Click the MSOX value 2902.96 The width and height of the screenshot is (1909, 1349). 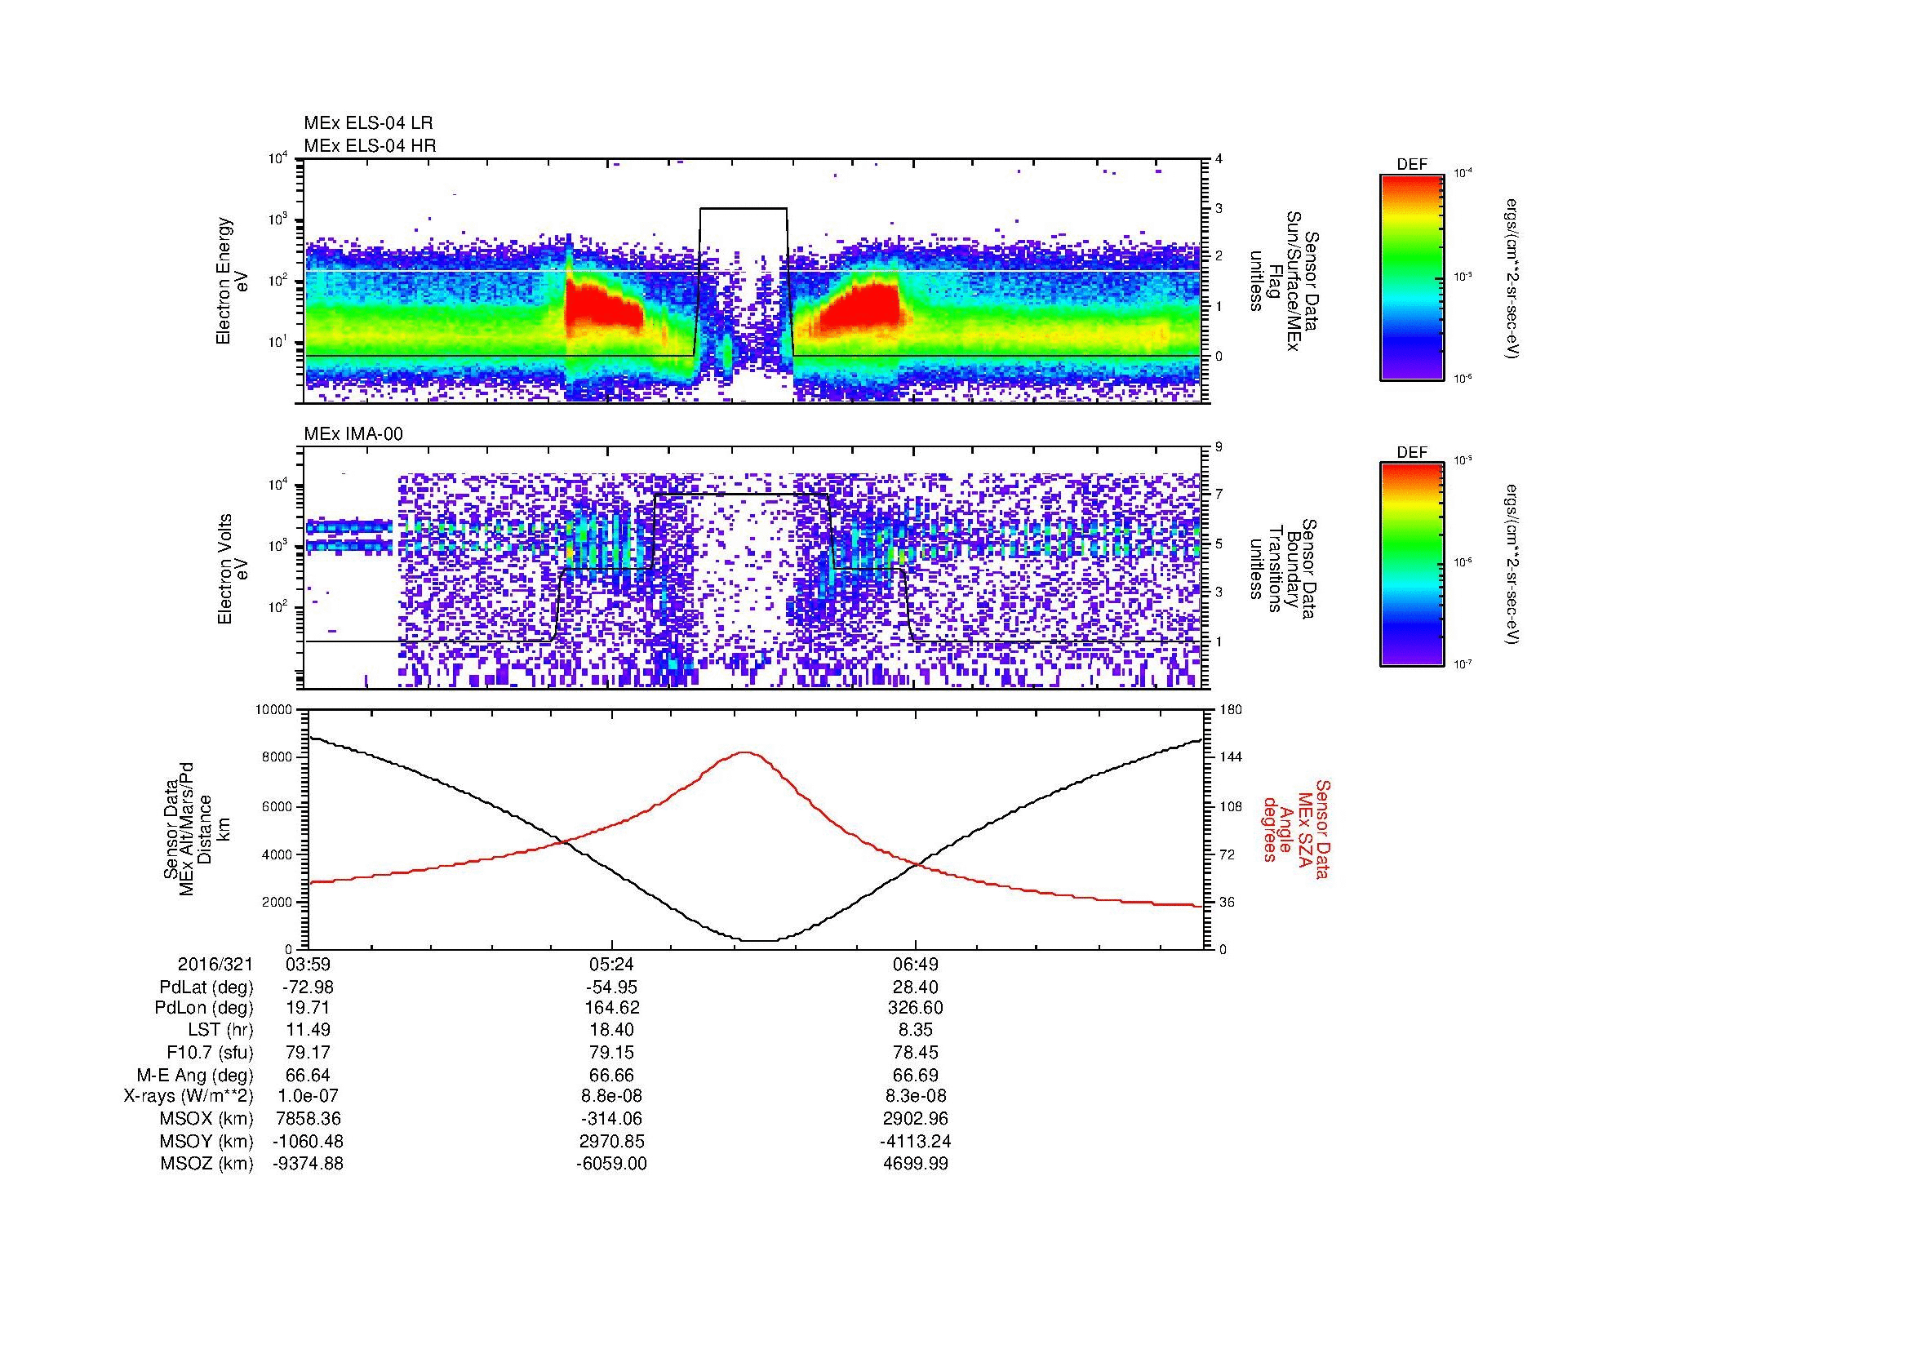coord(916,1119)
